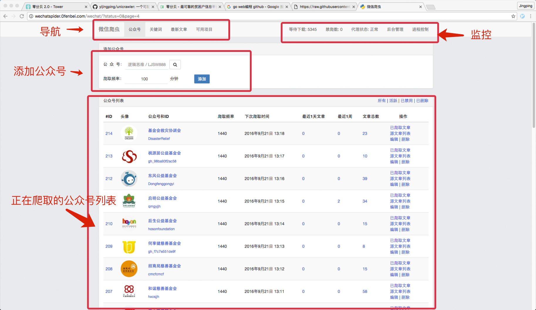Bookmark page with the star icon
Screen dimensions: 536x310
513,16
